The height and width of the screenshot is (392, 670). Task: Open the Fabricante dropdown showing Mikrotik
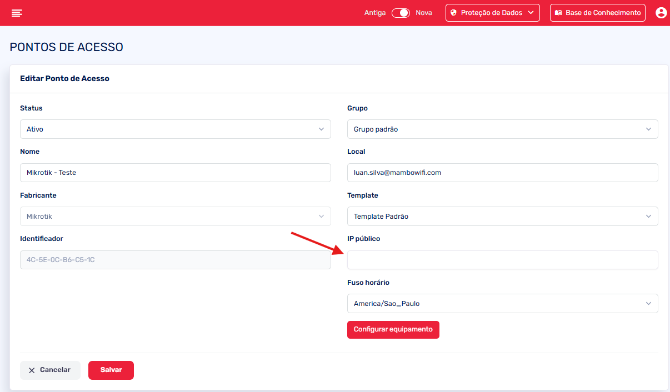coord(175,217)
